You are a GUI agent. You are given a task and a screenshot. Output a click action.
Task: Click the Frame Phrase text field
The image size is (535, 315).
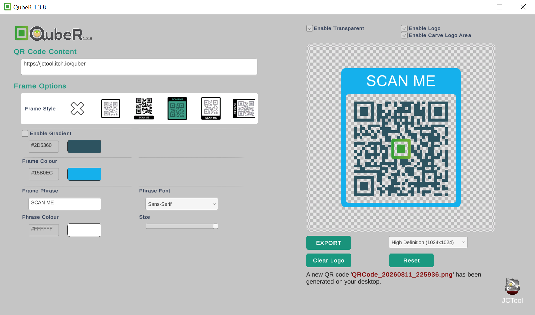(x=65, y=204)
